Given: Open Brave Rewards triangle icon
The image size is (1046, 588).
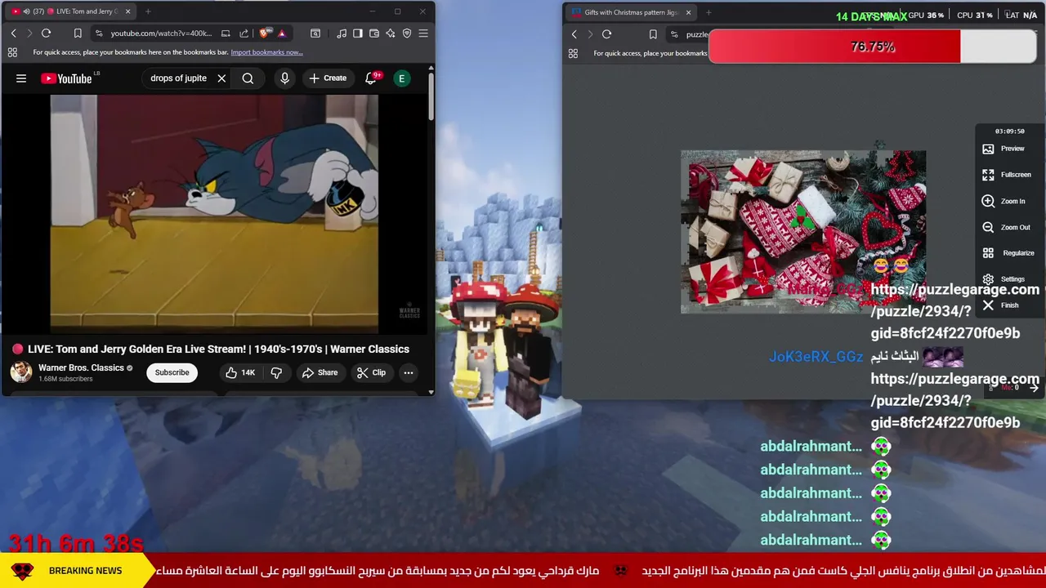Looking at the screenshot, I should [281, 33].
